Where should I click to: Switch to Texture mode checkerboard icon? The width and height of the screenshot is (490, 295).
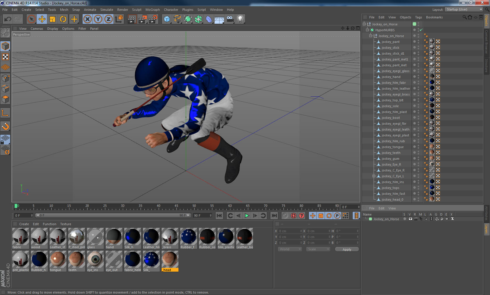(x=6, y=57)
